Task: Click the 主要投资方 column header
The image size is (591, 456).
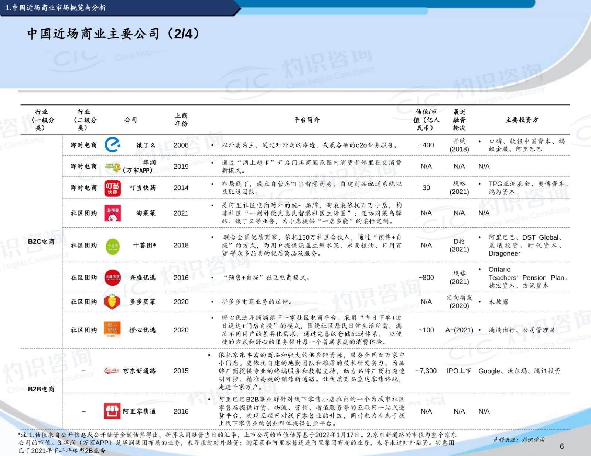Action: 522,120
